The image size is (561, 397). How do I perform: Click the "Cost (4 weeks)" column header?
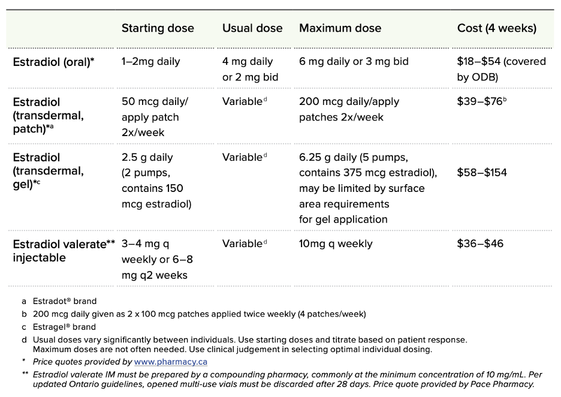click(497, 28)
